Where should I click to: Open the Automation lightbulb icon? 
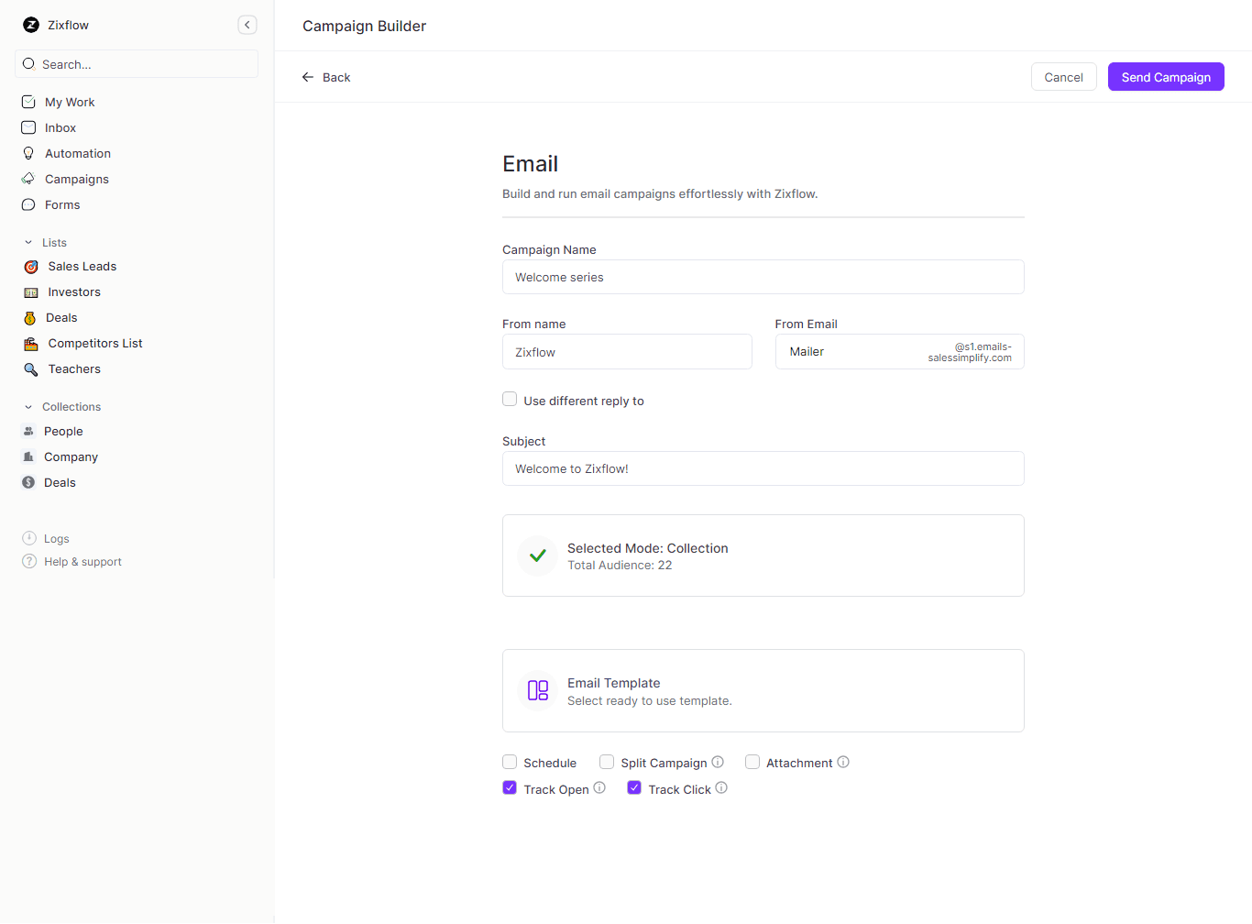click(x=28, y=153)
